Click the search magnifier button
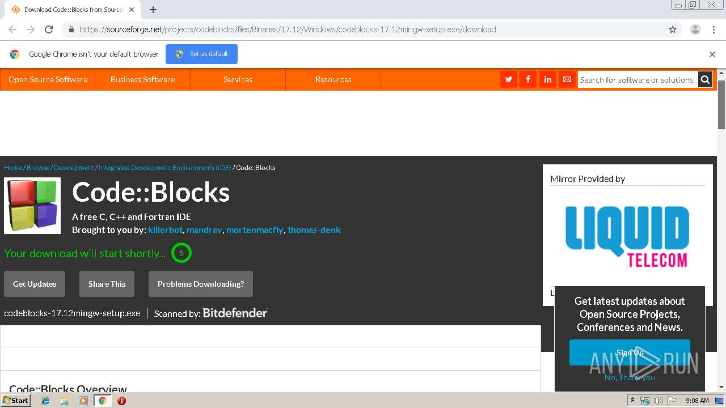 [x=705, y=80]
